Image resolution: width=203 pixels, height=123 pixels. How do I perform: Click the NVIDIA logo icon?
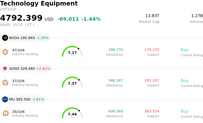5,38
